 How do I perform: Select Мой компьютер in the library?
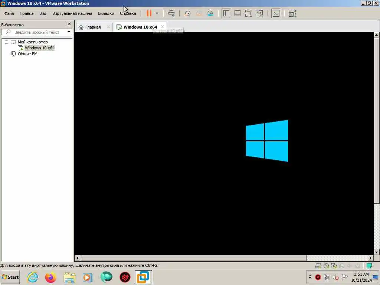point(33,42)
